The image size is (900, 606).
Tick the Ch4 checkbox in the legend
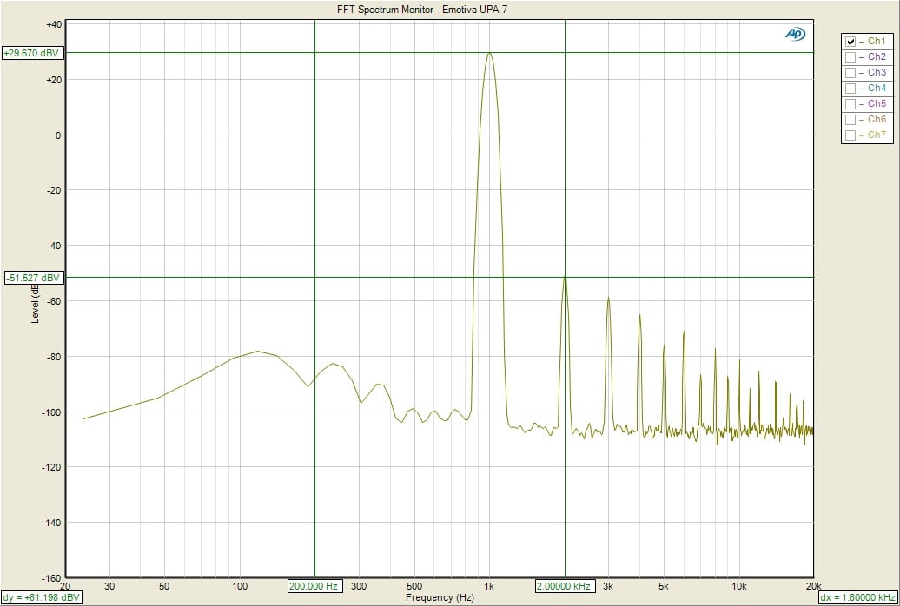(850, 89)
